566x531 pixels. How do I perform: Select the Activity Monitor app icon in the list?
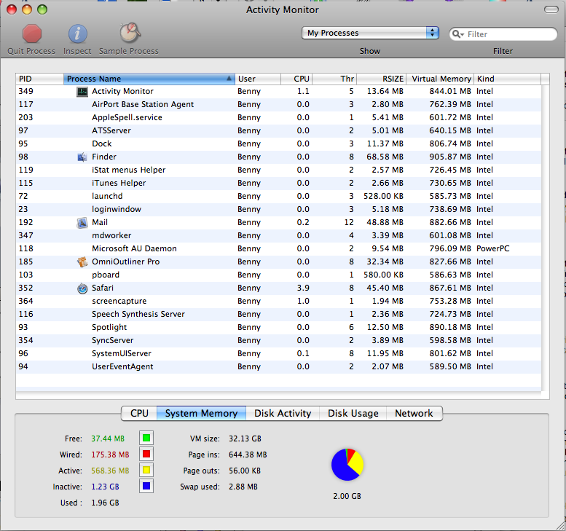[82, 92]
